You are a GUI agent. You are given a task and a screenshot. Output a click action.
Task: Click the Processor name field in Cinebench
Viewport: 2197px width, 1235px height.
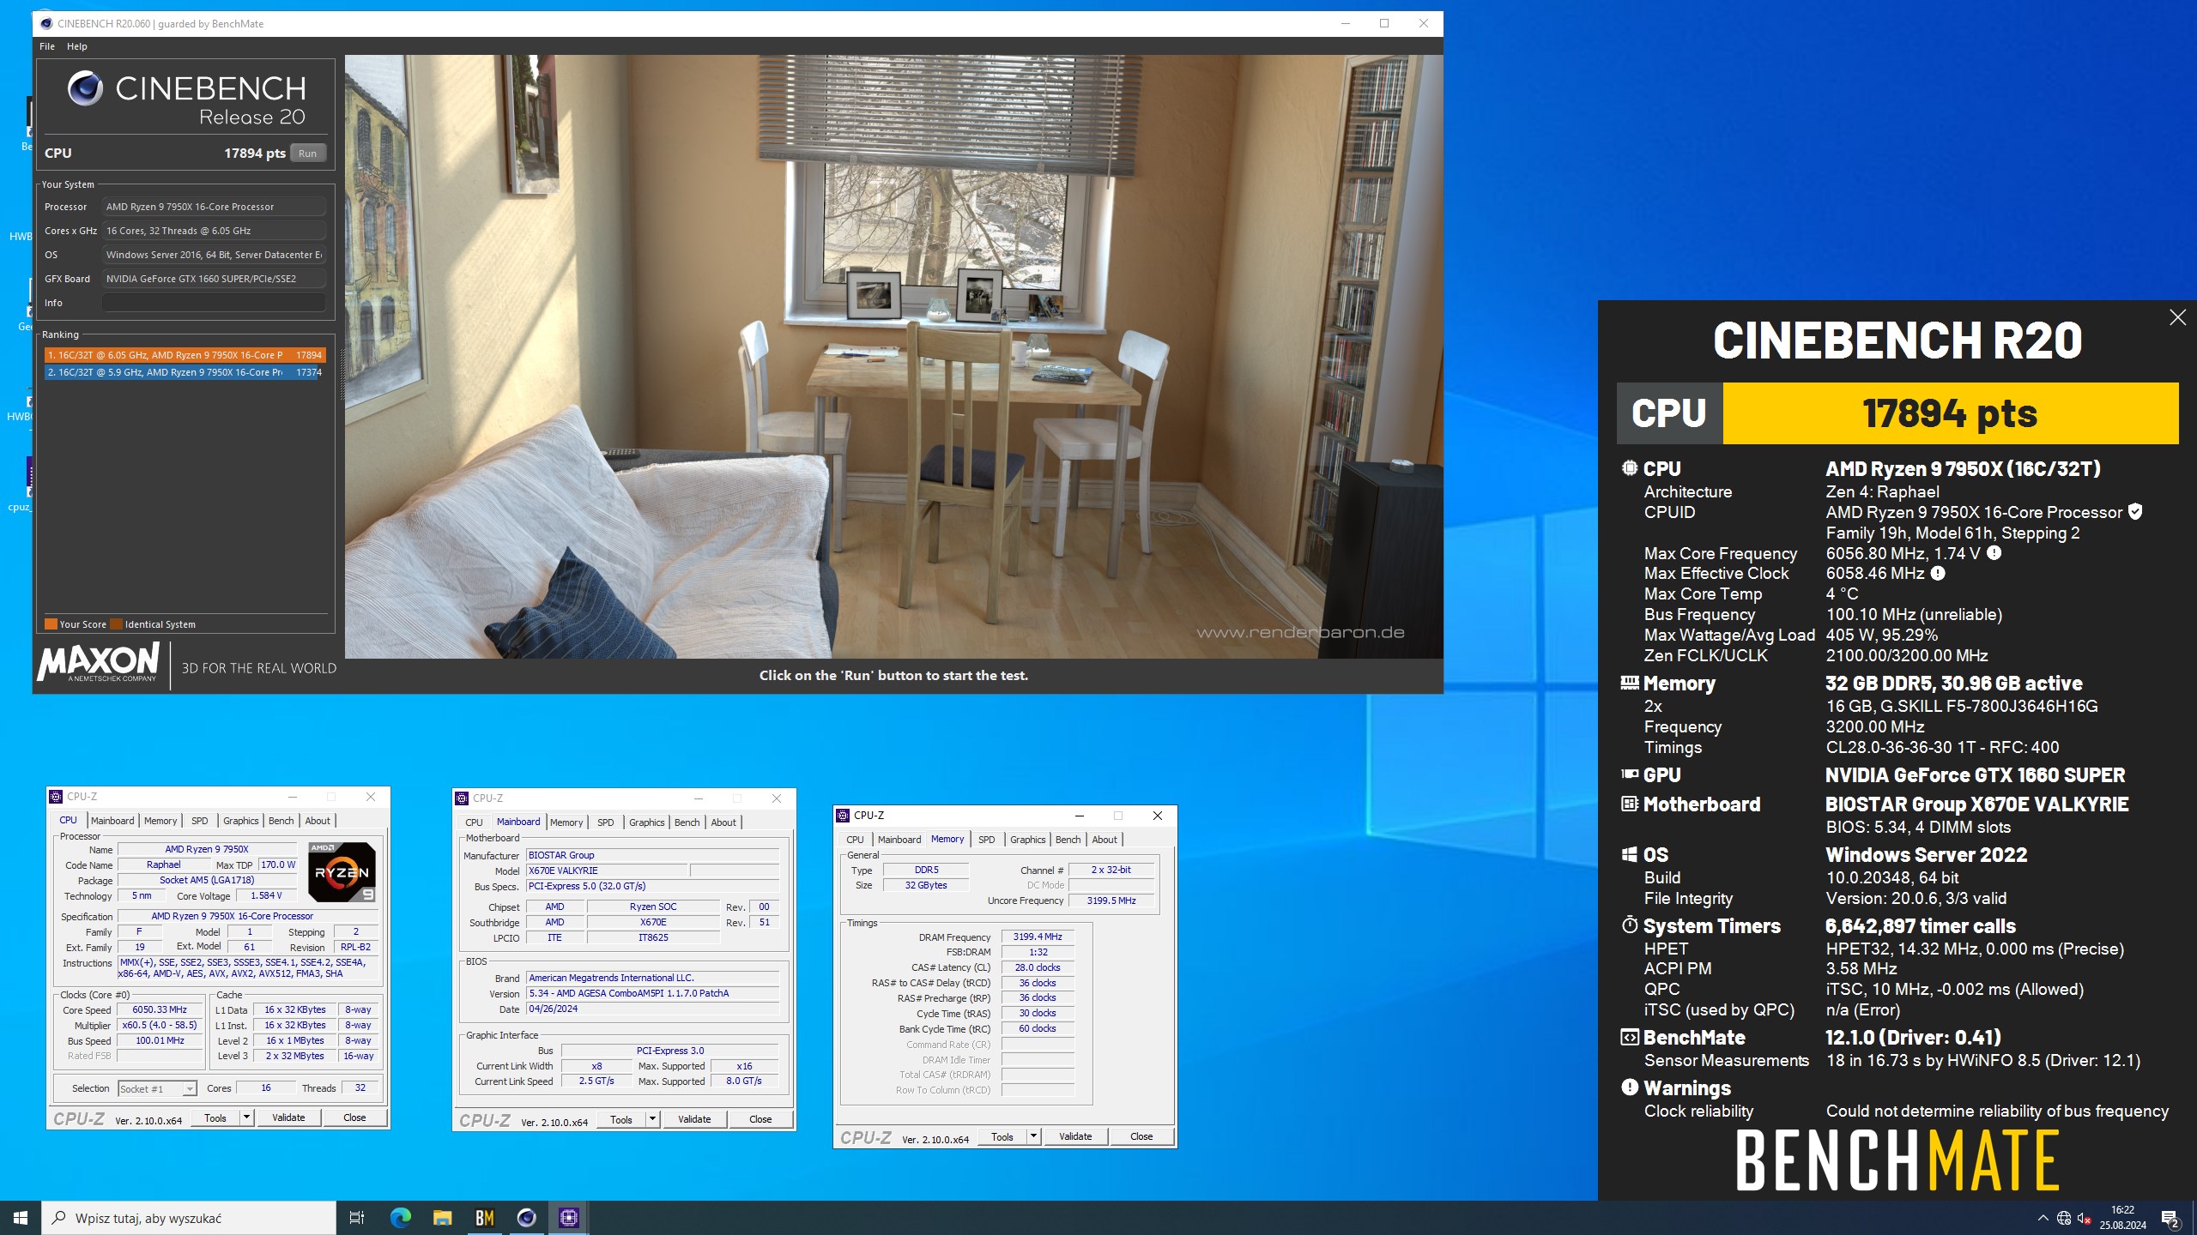pos(214,207)
